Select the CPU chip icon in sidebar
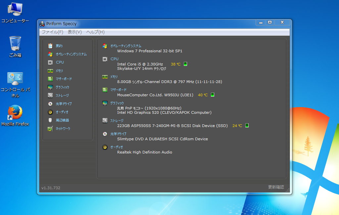Image resolution: width=339 pixels, height=215 pixels. (50, 63)
